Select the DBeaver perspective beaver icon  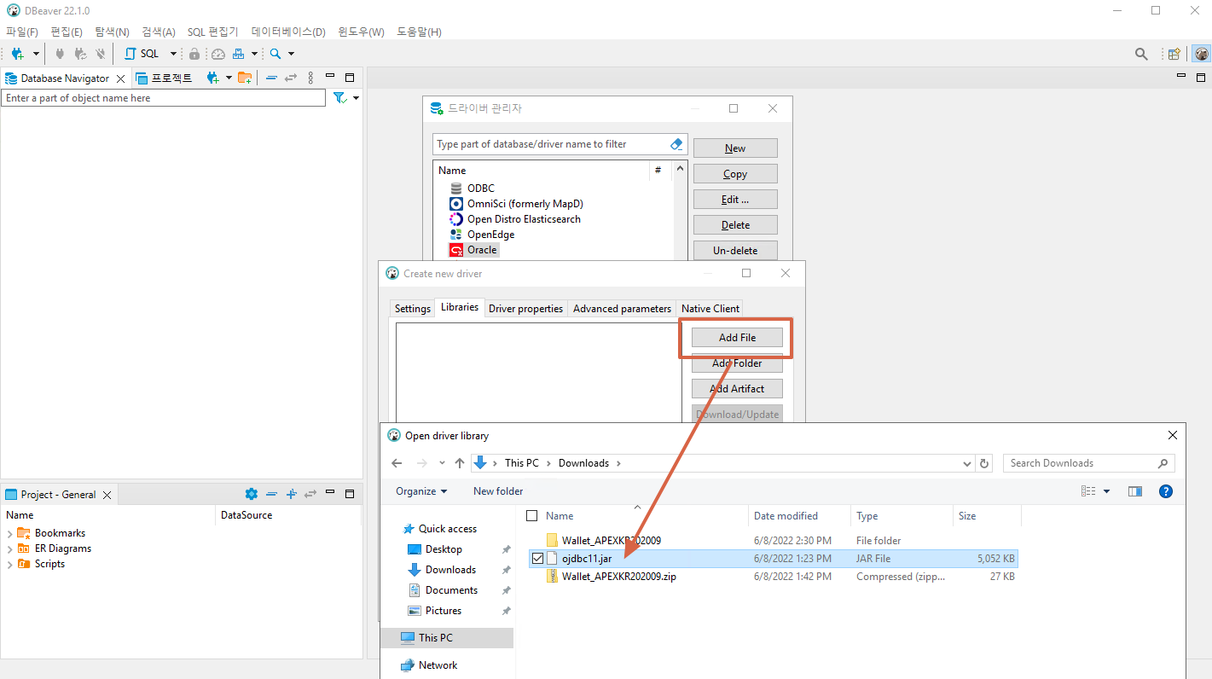(x=1201, y=54)
